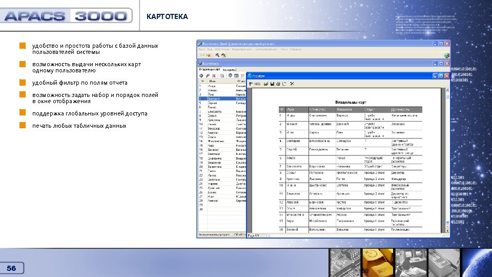This screenshot has height=277, width=492.
Task: Click the copy record icon in Картотека toolbar
Action: tap(222, 76)
